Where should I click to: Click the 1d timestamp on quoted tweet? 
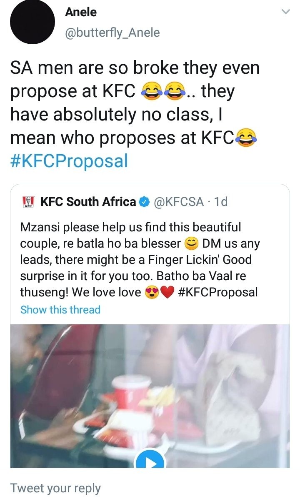tap(220, 202)
